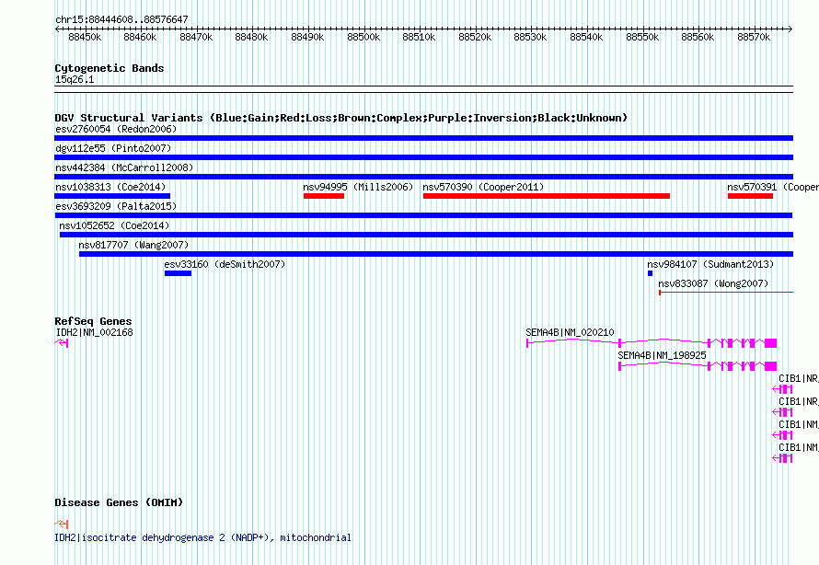
Task: Click the esv33160 (deSmith2007) small blue bar
Action: point(179,273)
